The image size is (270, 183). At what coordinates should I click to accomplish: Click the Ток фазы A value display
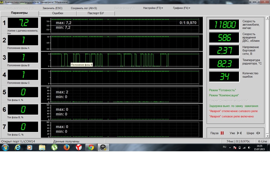point(23,92)
